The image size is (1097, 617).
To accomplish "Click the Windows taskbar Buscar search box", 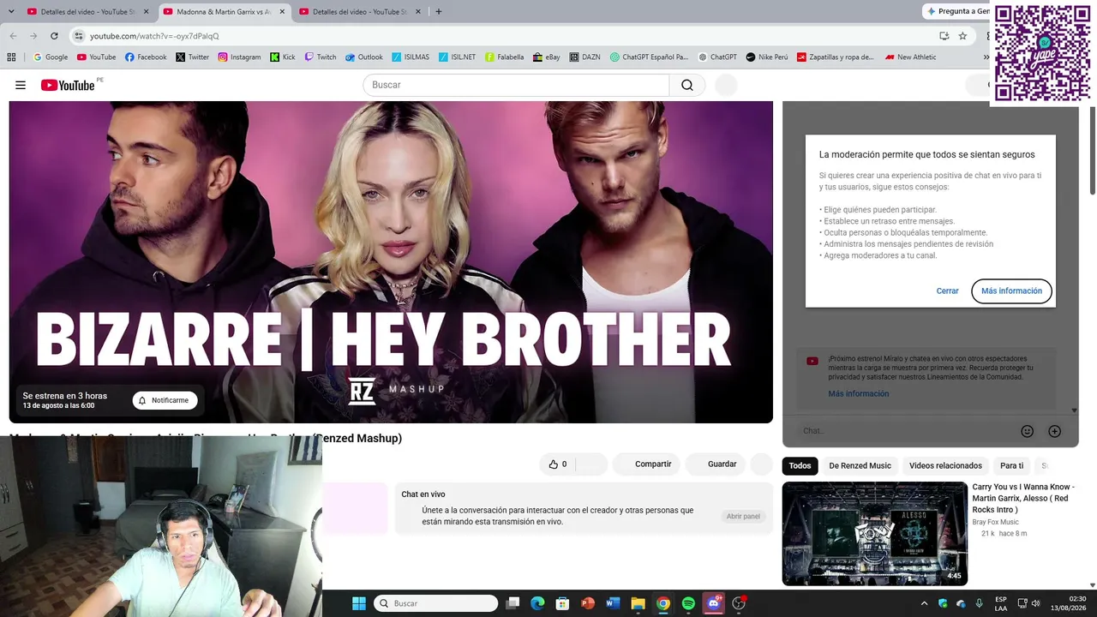I will [436, 603].
